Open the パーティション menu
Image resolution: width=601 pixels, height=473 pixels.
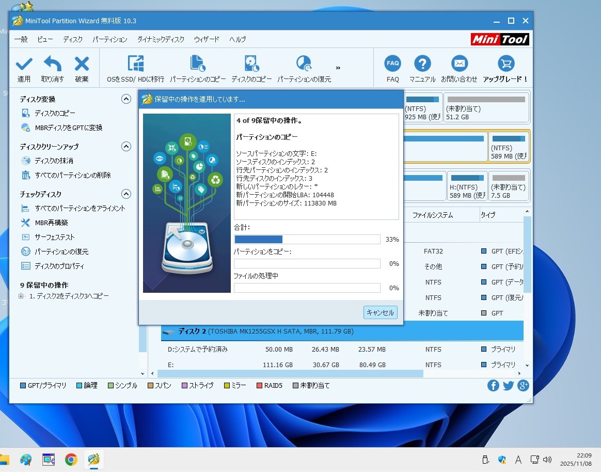[x=109, y=39]
